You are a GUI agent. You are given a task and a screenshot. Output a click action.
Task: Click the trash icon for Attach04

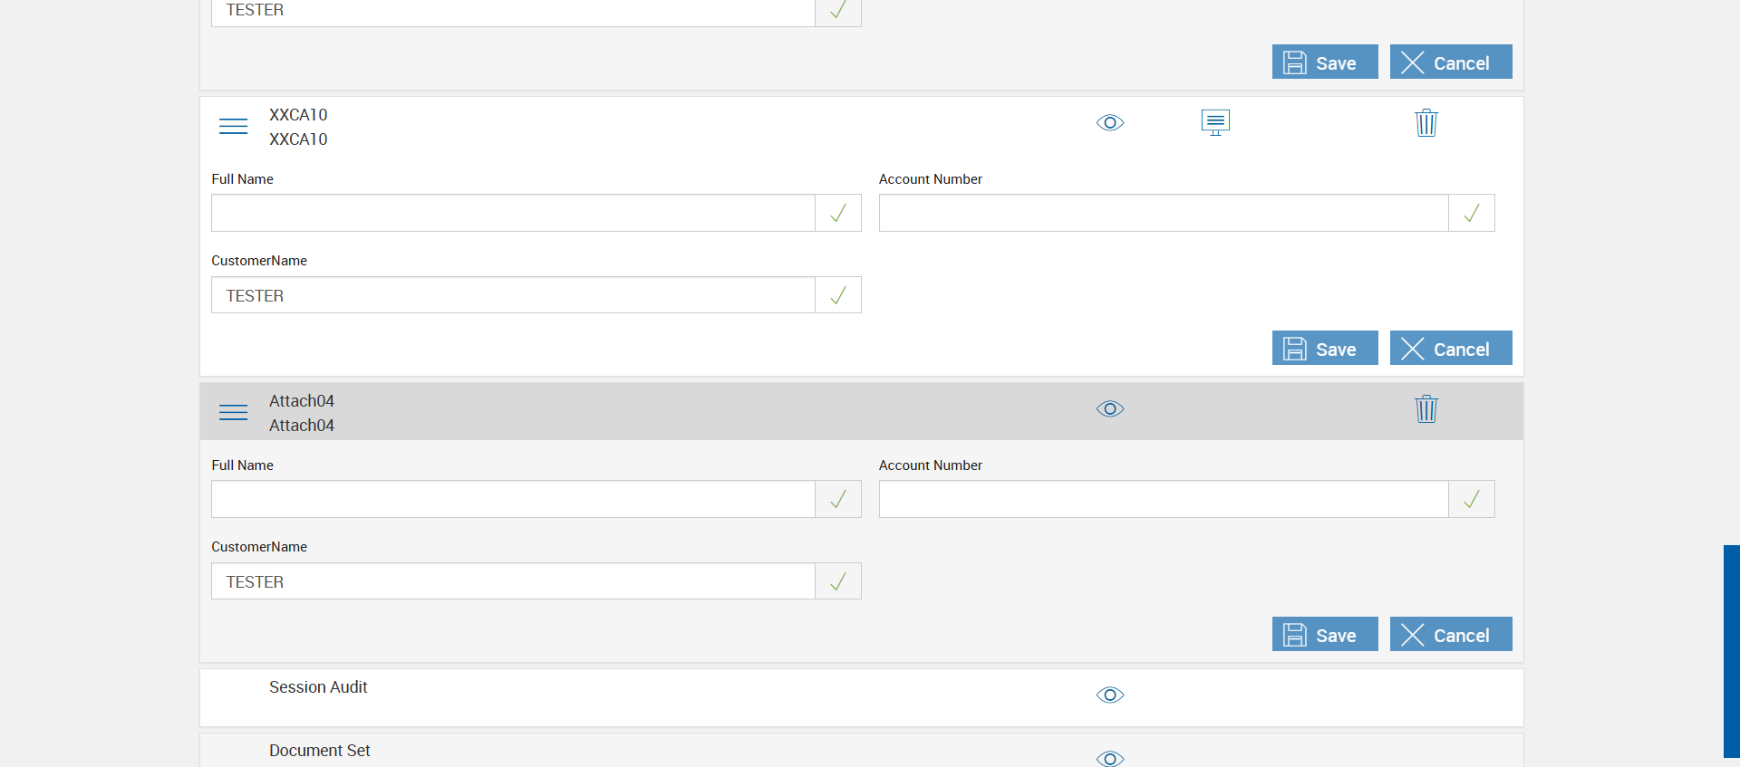pos(1426,408)
